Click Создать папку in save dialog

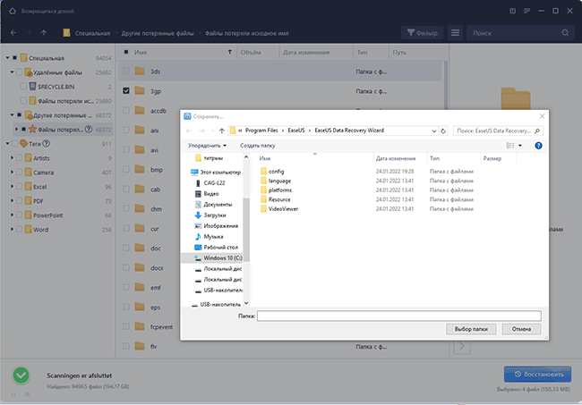[257, 146]
